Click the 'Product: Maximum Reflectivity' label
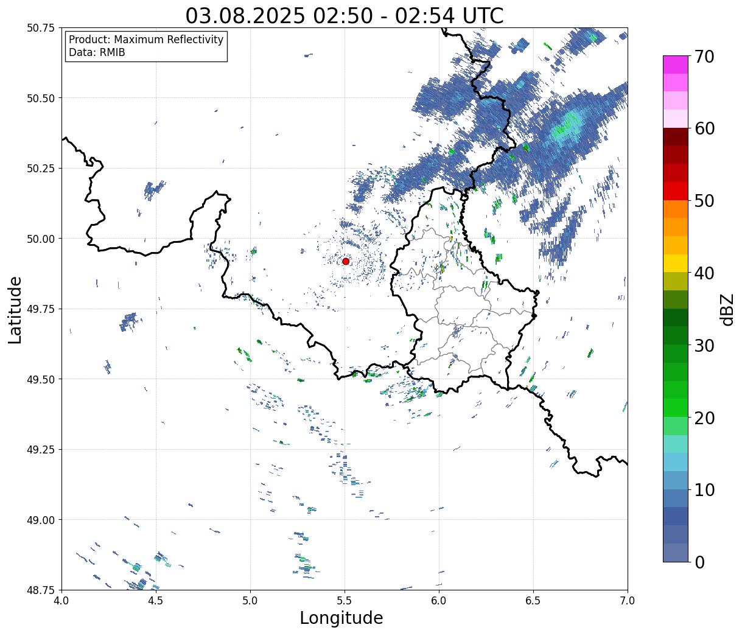Image resolution: width=742 pixels, height=633 pixels. [x=146, y=40]
